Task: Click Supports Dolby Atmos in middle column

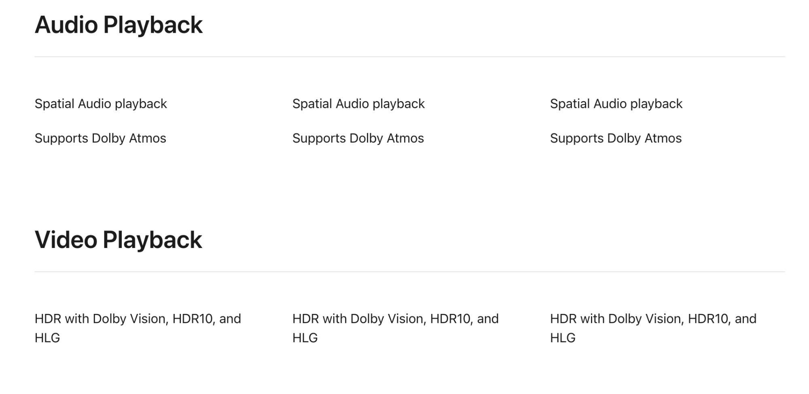Action: (x=358, y=138)
